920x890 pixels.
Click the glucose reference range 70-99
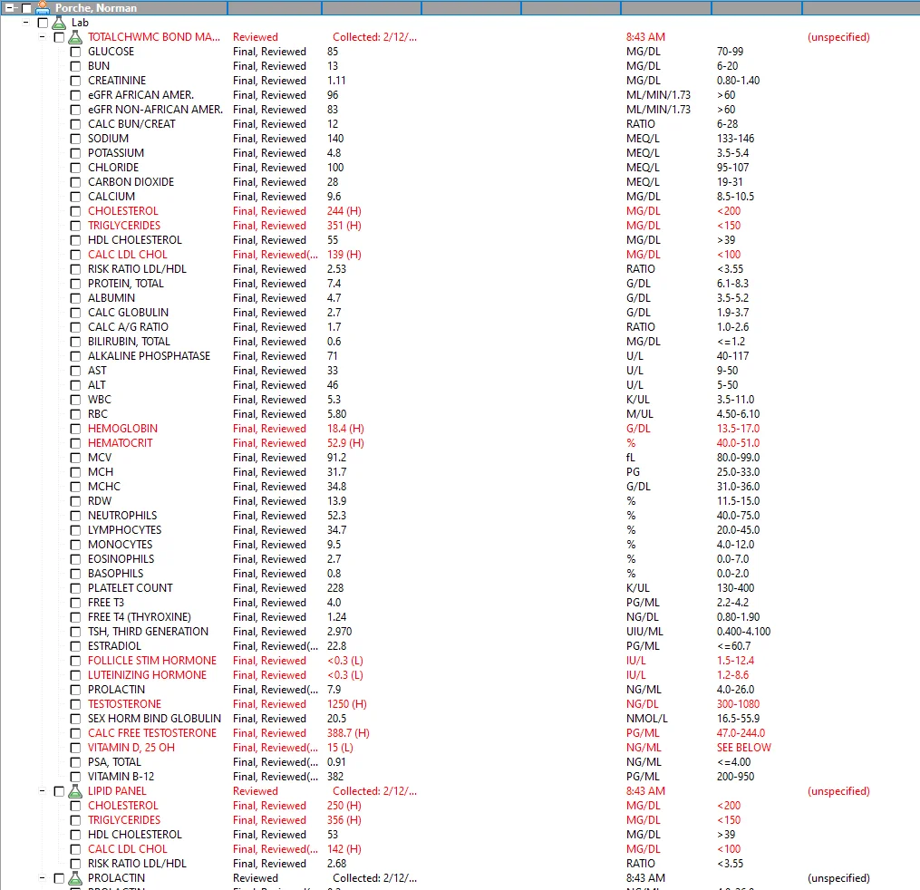coord(730,52)
